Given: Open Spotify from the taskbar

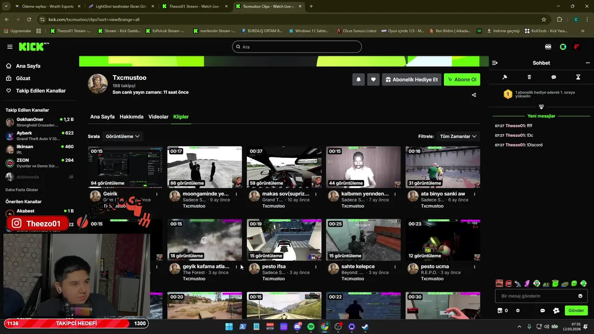Looking at the screenshot, I should pyautogui.click(x=311, y=327).
